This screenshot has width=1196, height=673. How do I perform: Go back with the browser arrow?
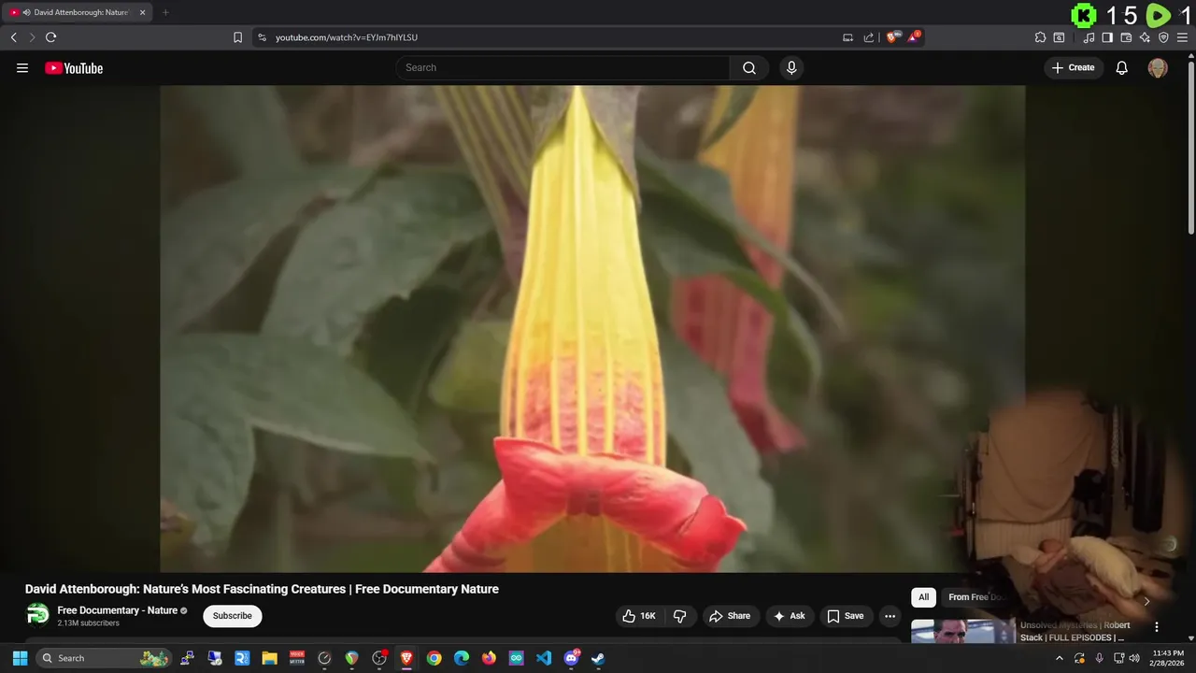pos(13,37)
